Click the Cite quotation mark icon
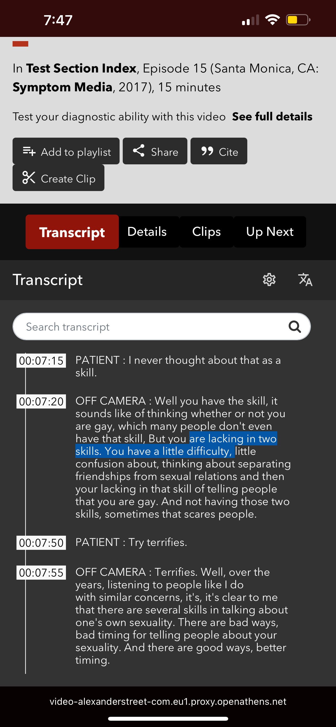This screenshot has height=727, width=336. (207, 151)
